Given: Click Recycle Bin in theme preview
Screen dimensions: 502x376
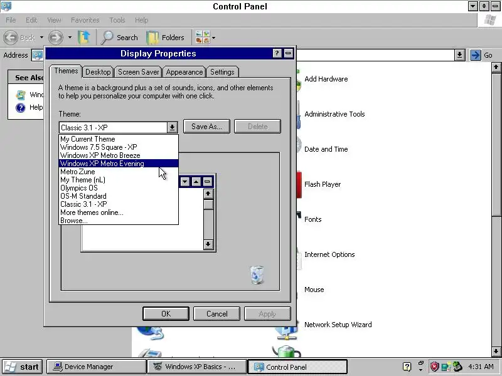Looking at the screenshot, I should click(x=257, y=275).
